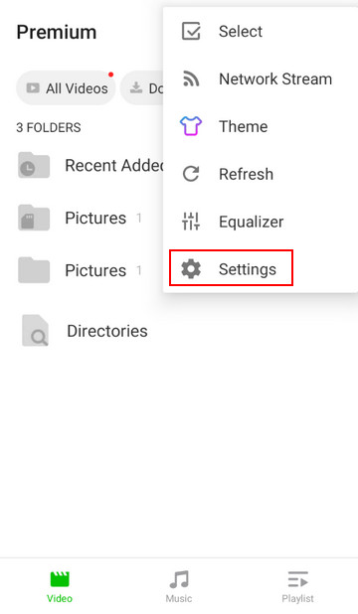358x614 pixels.
Task: Click the Select checkbox icon in menu
Action: [x=191, y=32]
